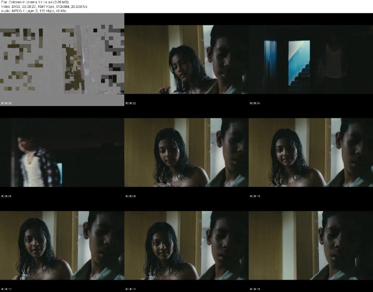Select the pixelated gray frame stamped 00:00:00
The image size is (373, 292).
pyautogui.click(x=62, y=59)
